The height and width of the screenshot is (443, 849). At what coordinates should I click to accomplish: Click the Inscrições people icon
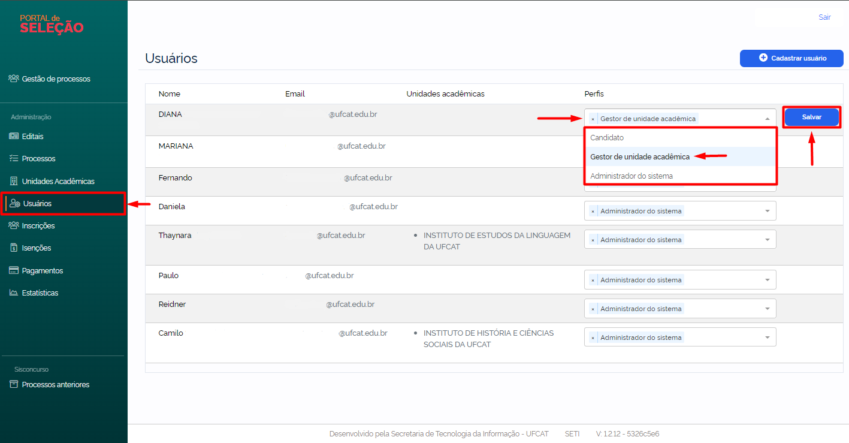tap(14, 225)
